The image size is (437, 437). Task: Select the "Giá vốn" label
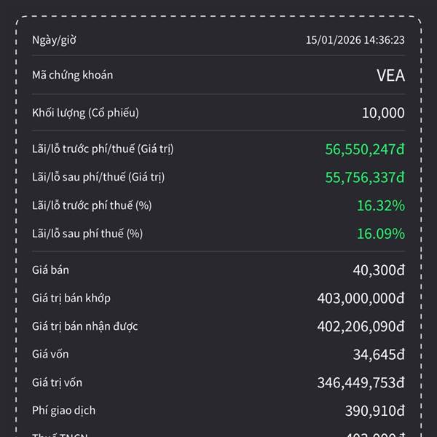[50, 355]
